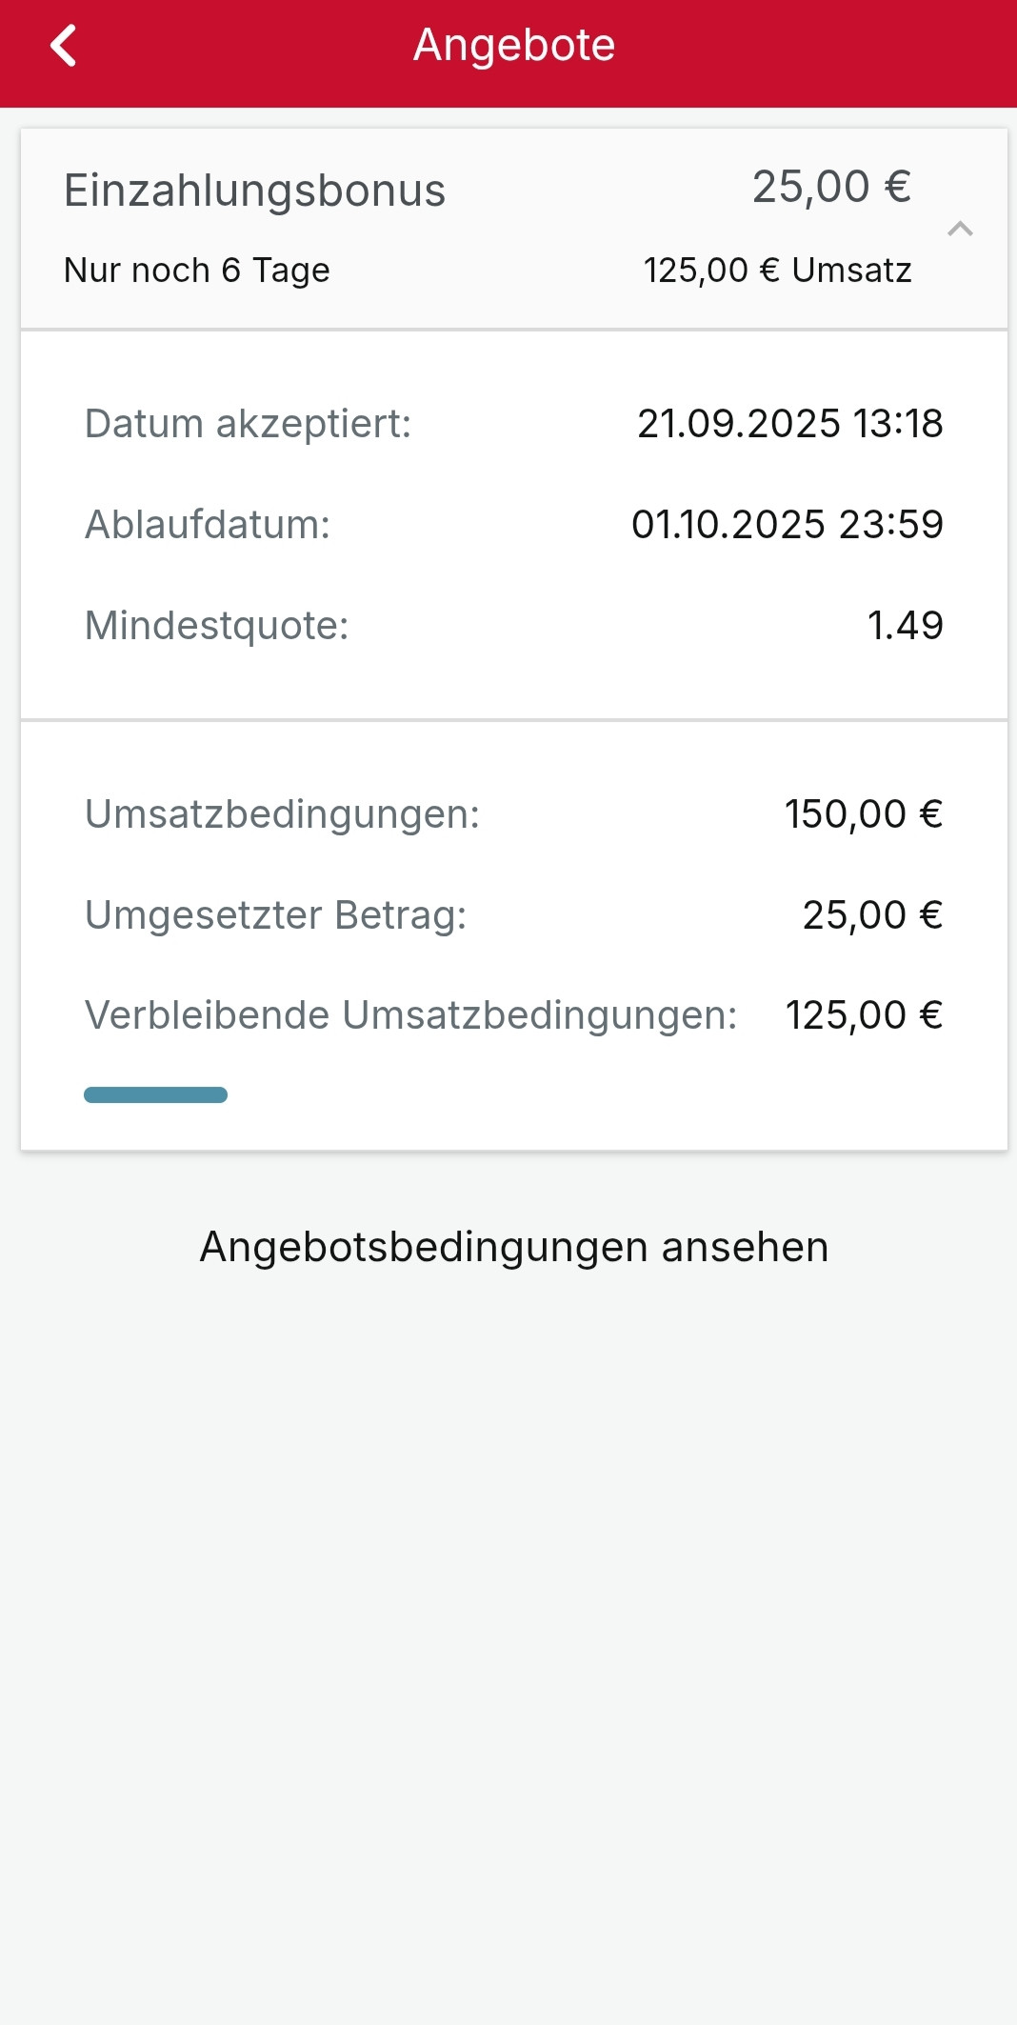Tap the "125,00 € Umsatz" summary text
The width and height of the screenshot is (1017, 2025).
[777, 271]
